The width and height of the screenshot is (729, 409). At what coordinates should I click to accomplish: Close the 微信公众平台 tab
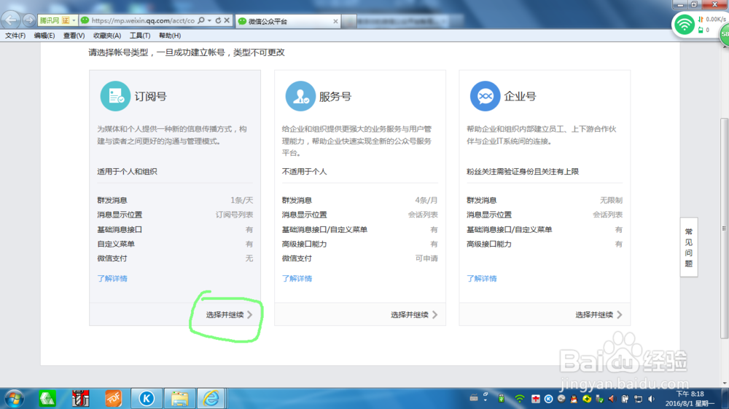(335, 21)
